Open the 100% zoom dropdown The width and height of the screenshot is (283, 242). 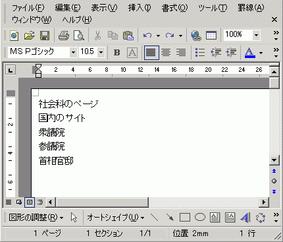[x=256, y=36]
